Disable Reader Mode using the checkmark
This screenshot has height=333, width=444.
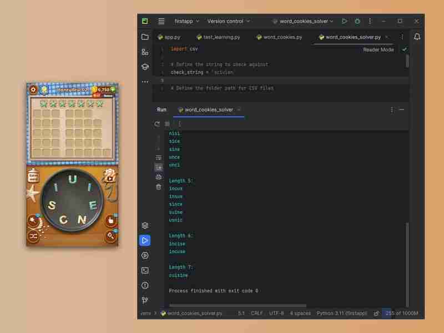coord(403,49)
